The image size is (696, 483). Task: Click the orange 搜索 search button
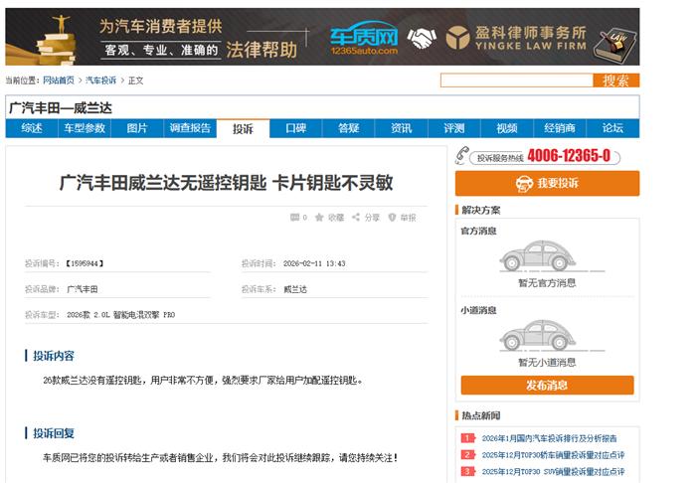[x=615, y=80]
